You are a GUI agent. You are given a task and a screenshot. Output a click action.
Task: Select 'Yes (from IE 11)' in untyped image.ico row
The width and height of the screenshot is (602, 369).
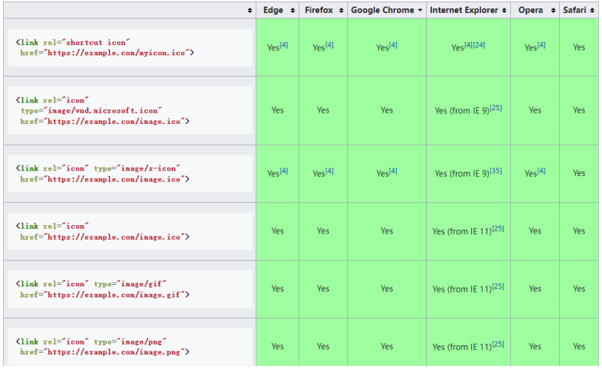[462, 231]
